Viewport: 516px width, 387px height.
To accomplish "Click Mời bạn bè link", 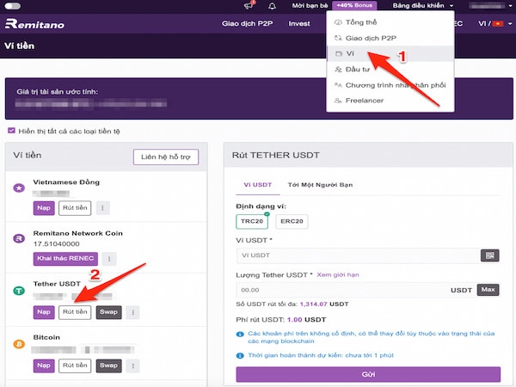I will pos(310,6).
